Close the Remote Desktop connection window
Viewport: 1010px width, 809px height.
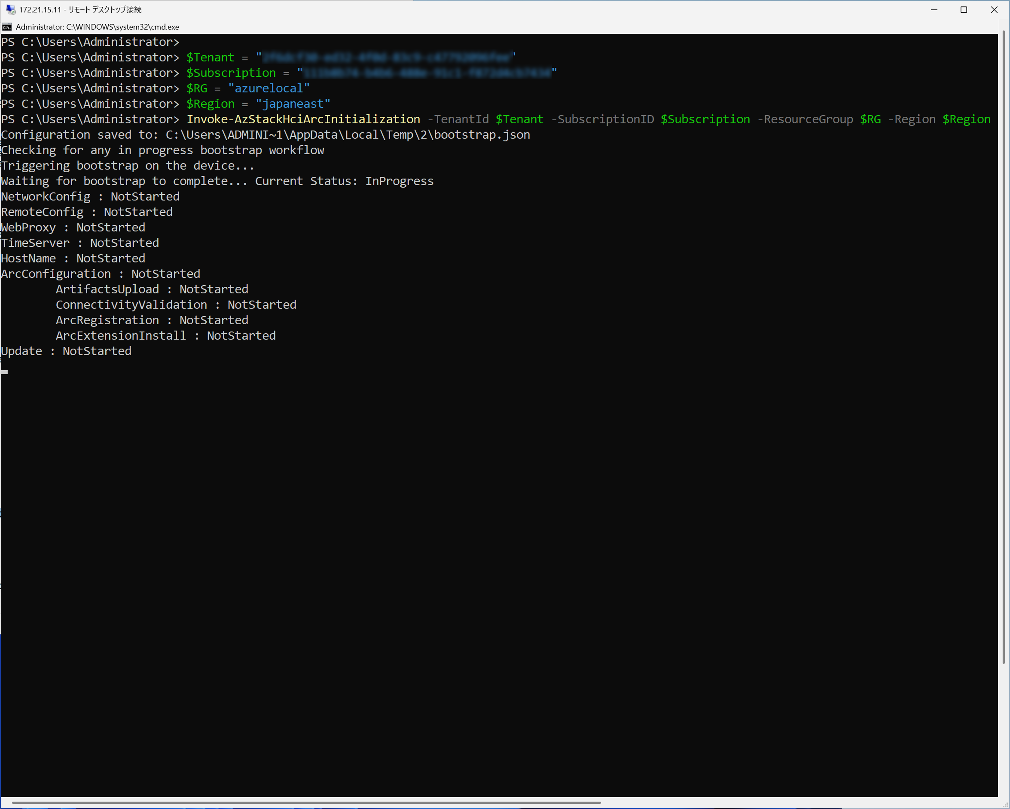pos(994,9)
